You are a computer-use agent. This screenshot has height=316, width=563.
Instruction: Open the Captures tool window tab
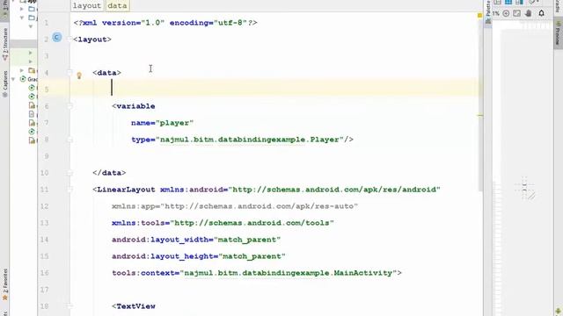pos(5,84)
